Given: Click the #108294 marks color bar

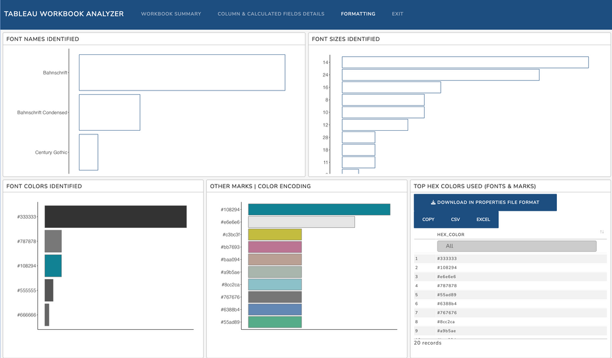Looking at the screenshot, I should [319, 210].
